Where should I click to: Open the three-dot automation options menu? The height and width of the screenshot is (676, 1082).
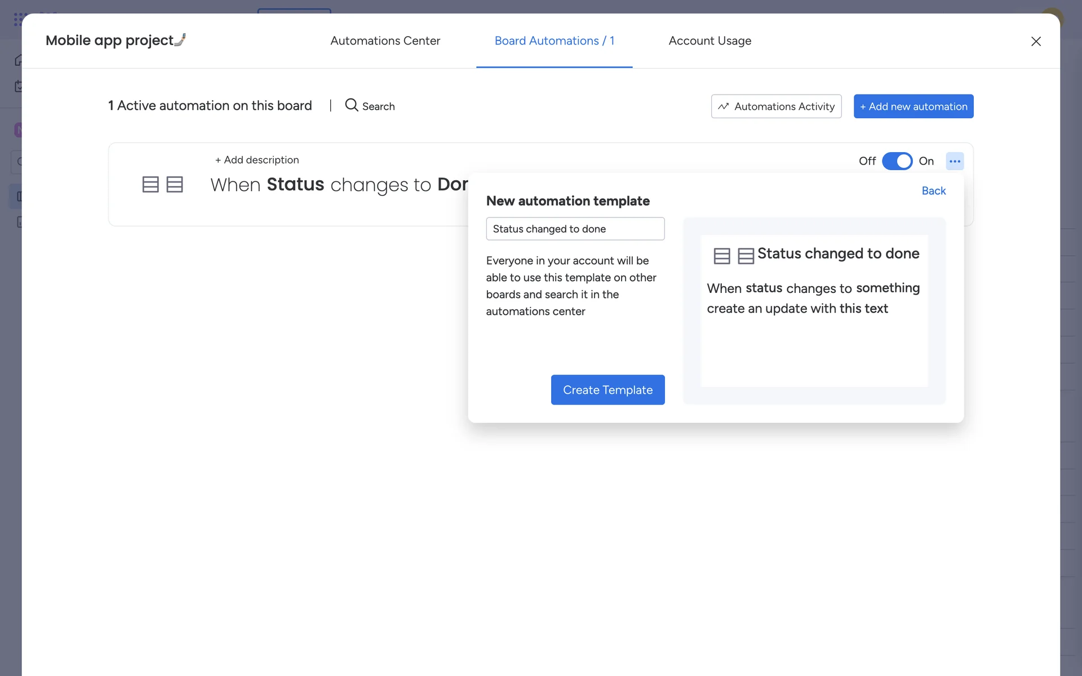coord(954,161)
